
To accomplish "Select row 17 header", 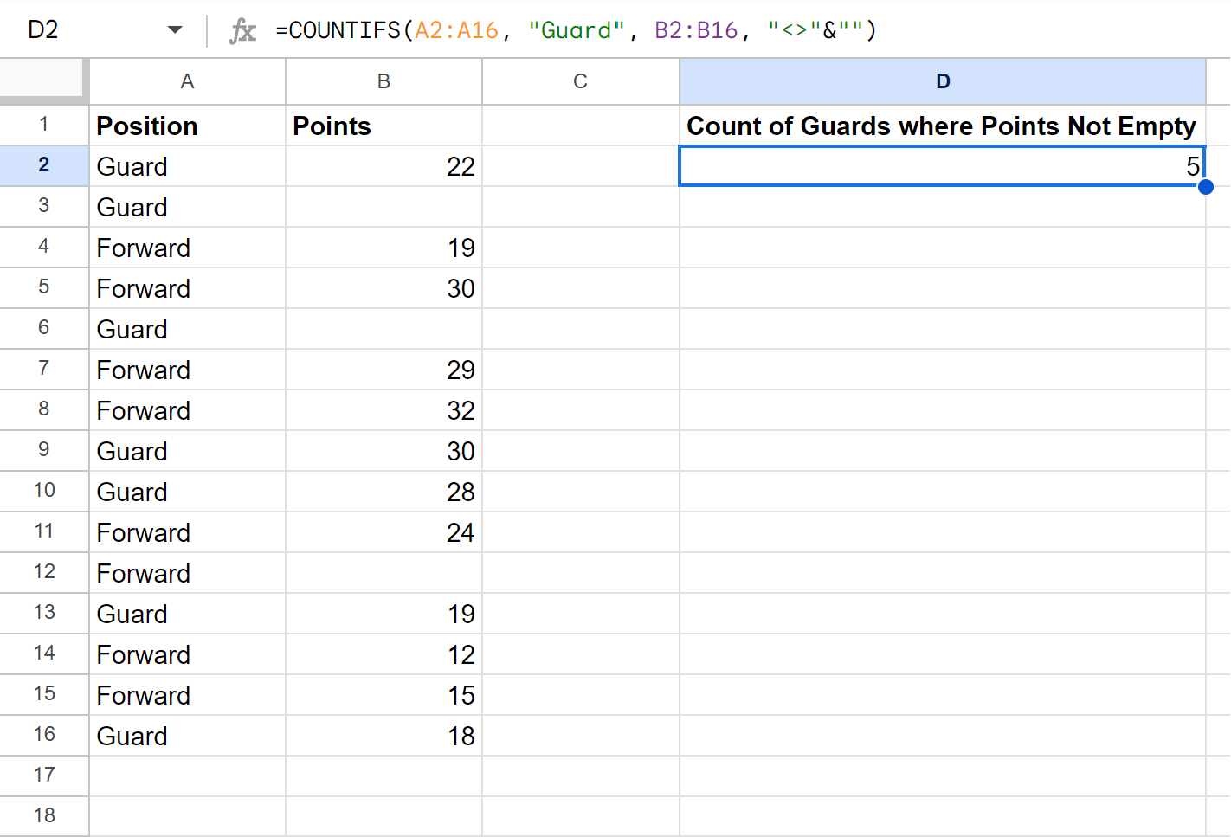I will [x=44, y=776].
